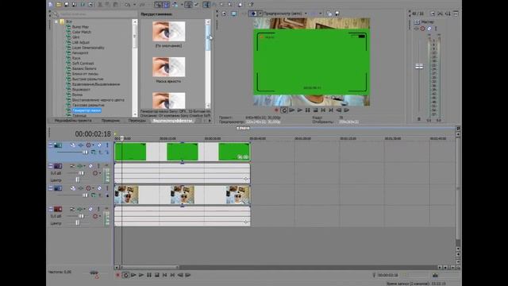Viewport: 508px width, 286px height.
Task: Cut selection with the scissors icon
Action: pyautogui.click(x=100, y=5)
